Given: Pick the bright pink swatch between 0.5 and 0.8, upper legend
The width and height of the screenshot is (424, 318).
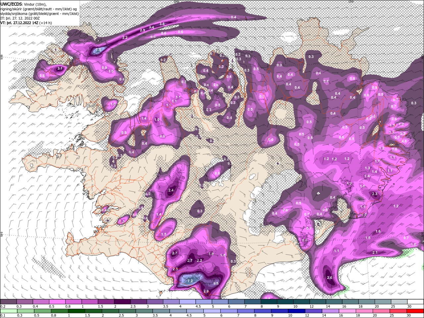Looking at the screenshot, I should tap(57, 302).
